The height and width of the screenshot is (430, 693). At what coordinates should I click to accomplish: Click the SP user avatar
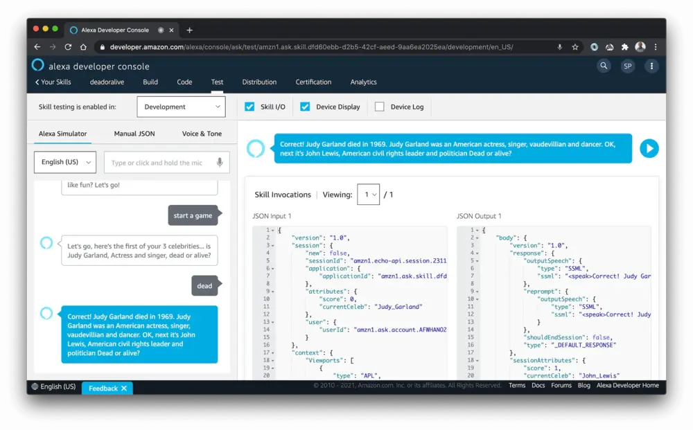click(627, 66)
